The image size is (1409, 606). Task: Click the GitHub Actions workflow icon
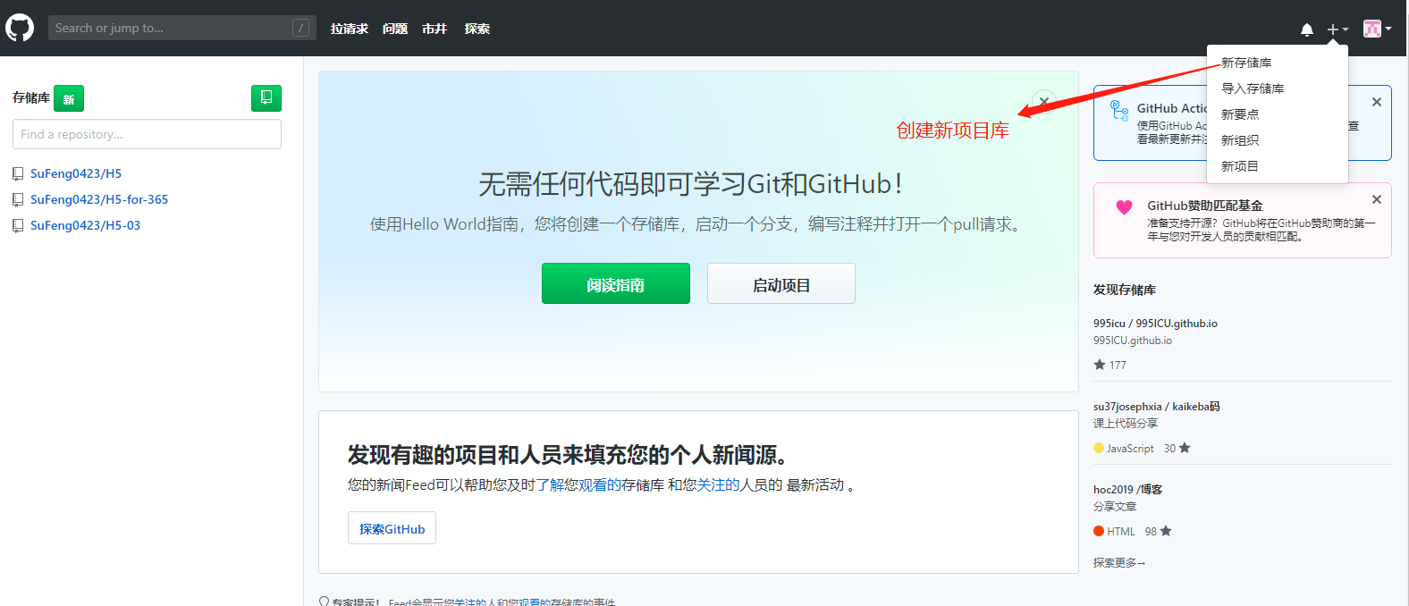pos(1119,110)
